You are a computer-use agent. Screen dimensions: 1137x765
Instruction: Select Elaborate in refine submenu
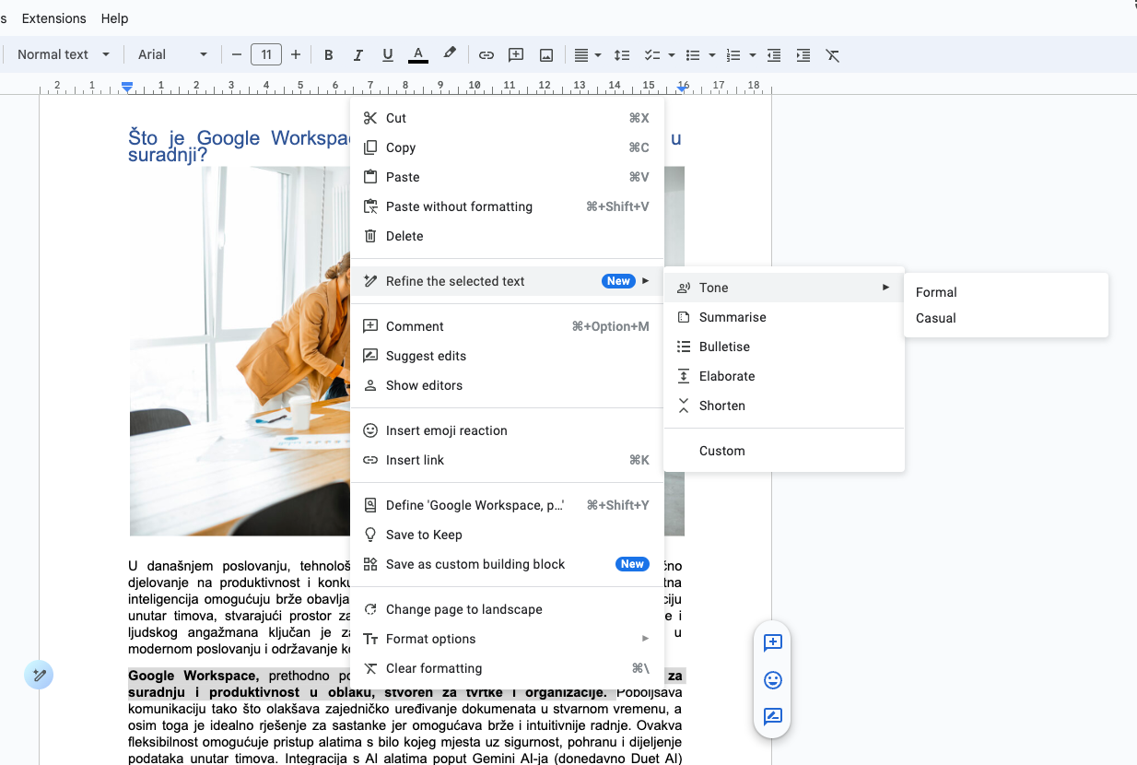click(x=784, y=376)
